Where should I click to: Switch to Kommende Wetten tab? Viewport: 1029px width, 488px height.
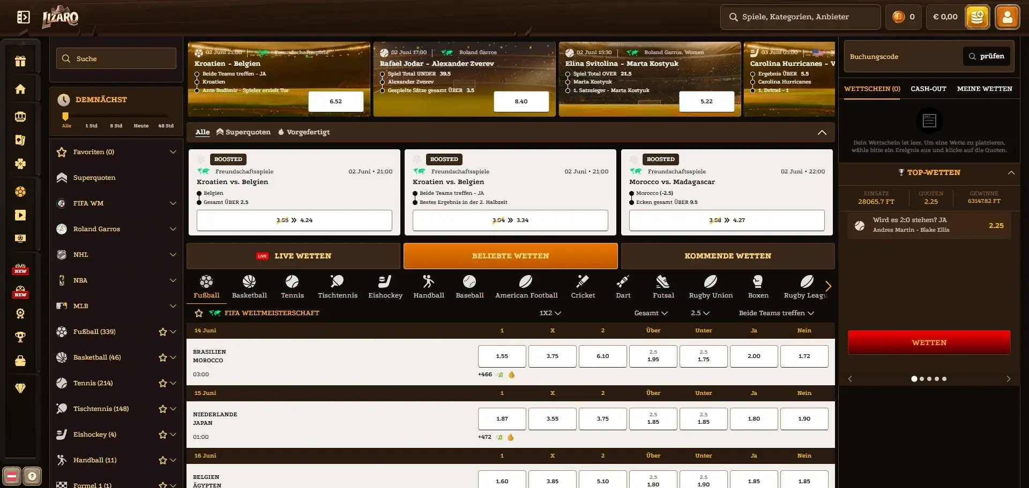click(728, 256)
